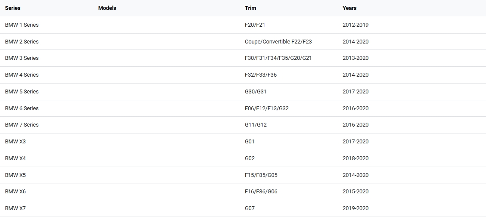This screenshot has height=217, width=487.
Task: Click the BMW 5 Series row label
Action: pos(22,92)
